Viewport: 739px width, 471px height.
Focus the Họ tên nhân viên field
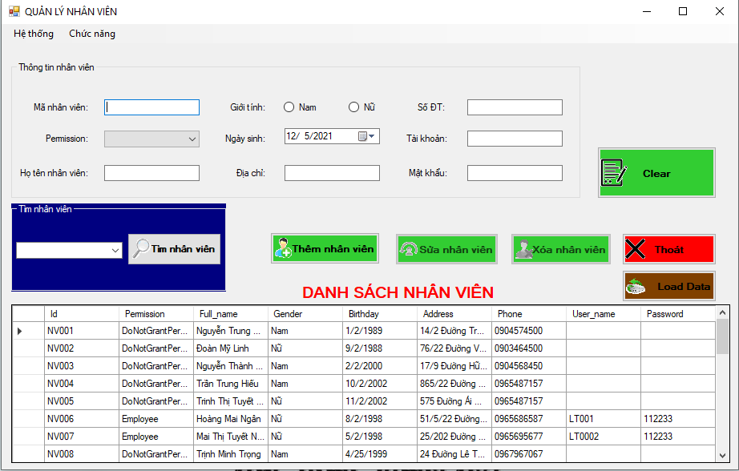pos(151,173)
